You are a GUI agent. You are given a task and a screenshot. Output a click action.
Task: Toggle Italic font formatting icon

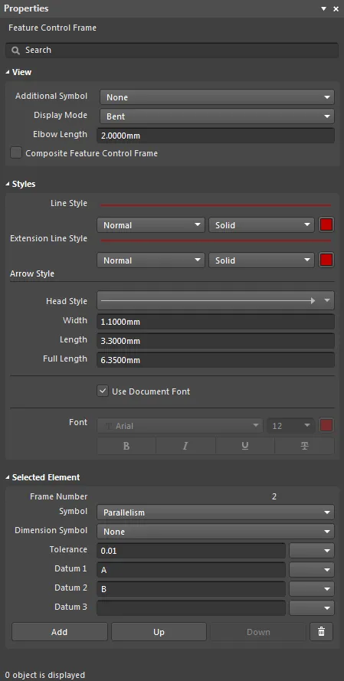click(185, 446)
